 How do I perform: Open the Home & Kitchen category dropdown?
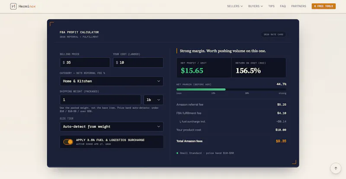(x=112, y=81)
